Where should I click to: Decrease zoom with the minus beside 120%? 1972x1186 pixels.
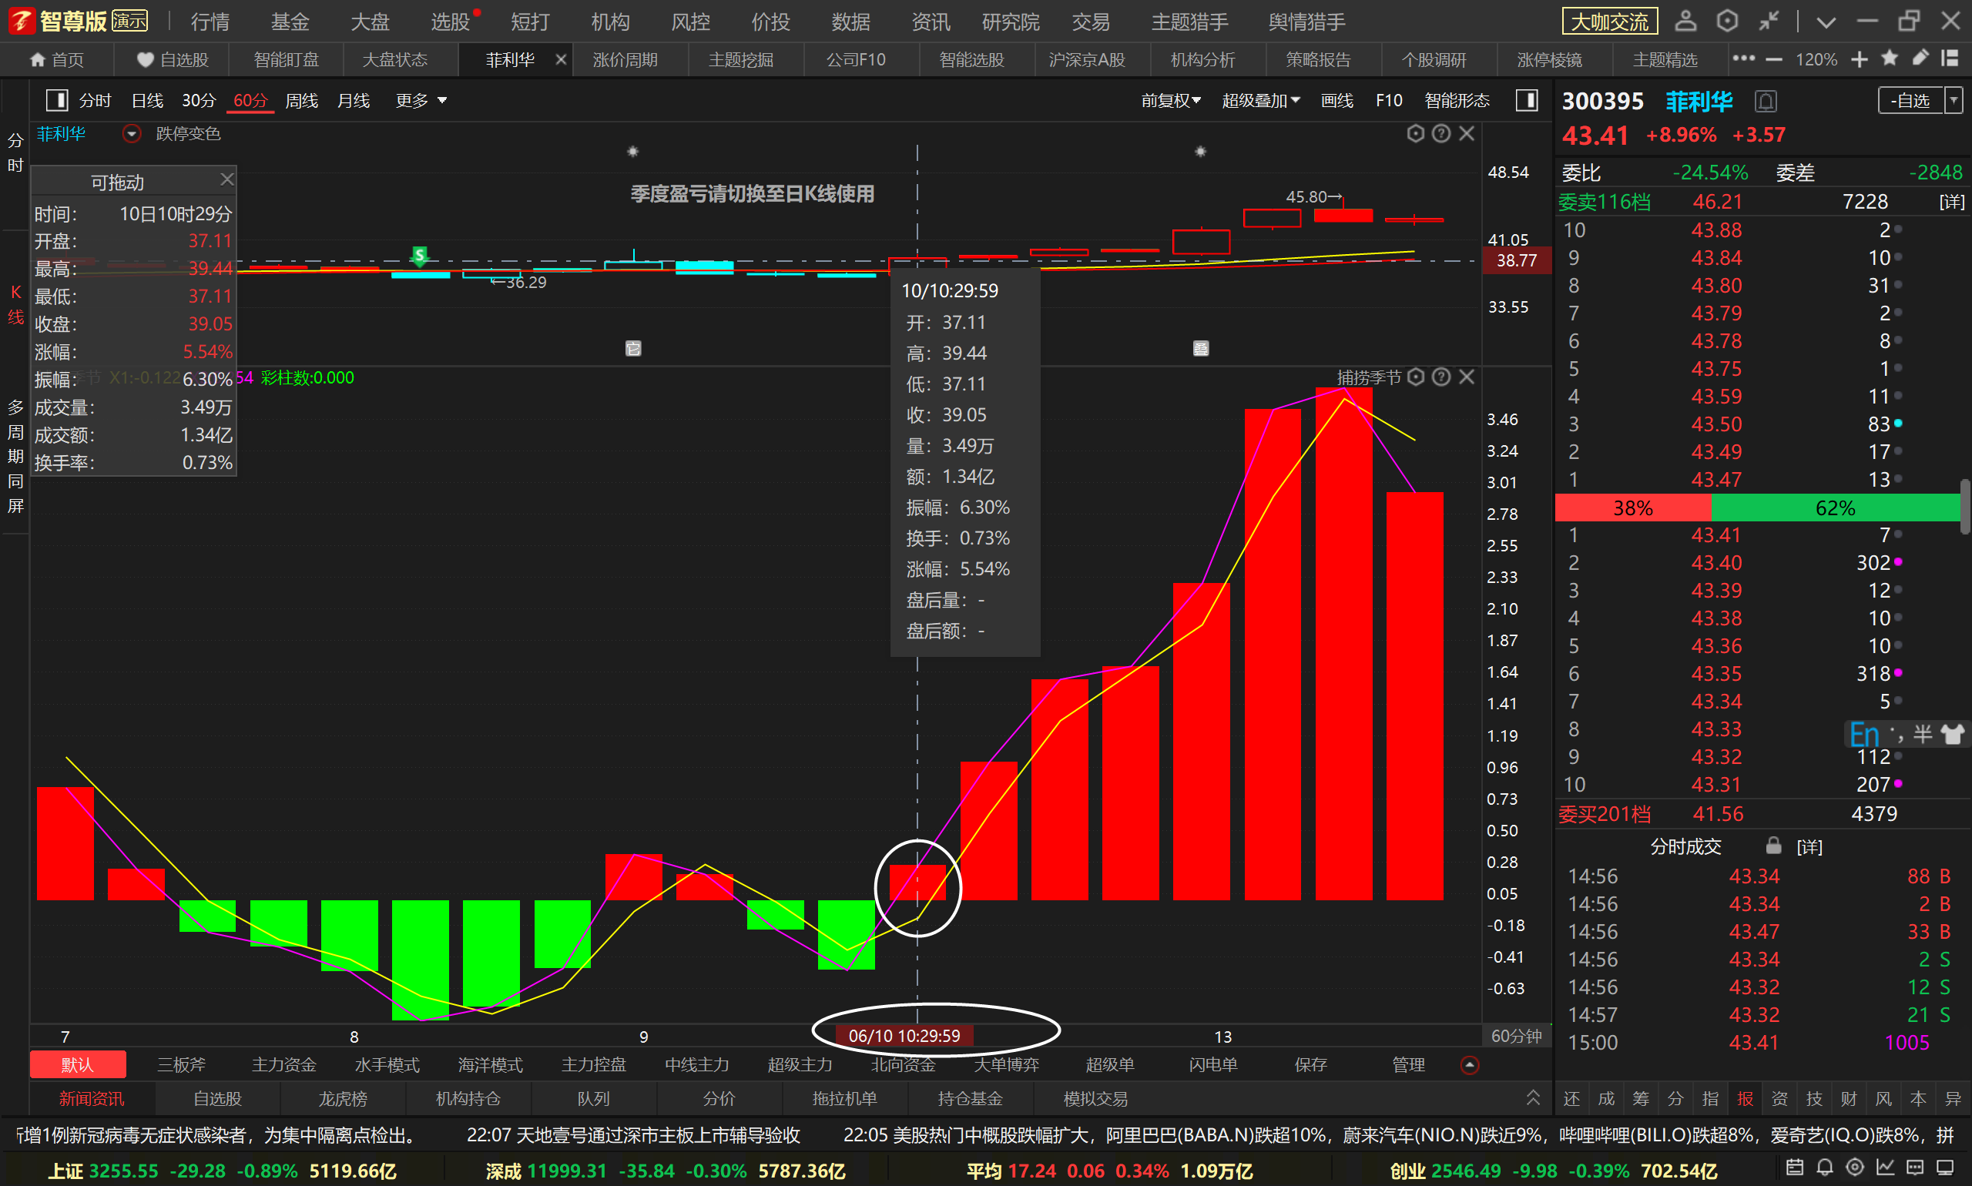point(1774,59)
